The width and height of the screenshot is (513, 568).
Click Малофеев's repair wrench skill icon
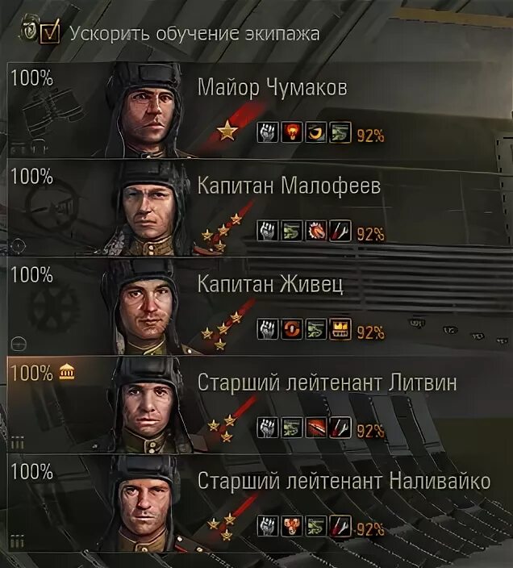click(x=340, y=231)
